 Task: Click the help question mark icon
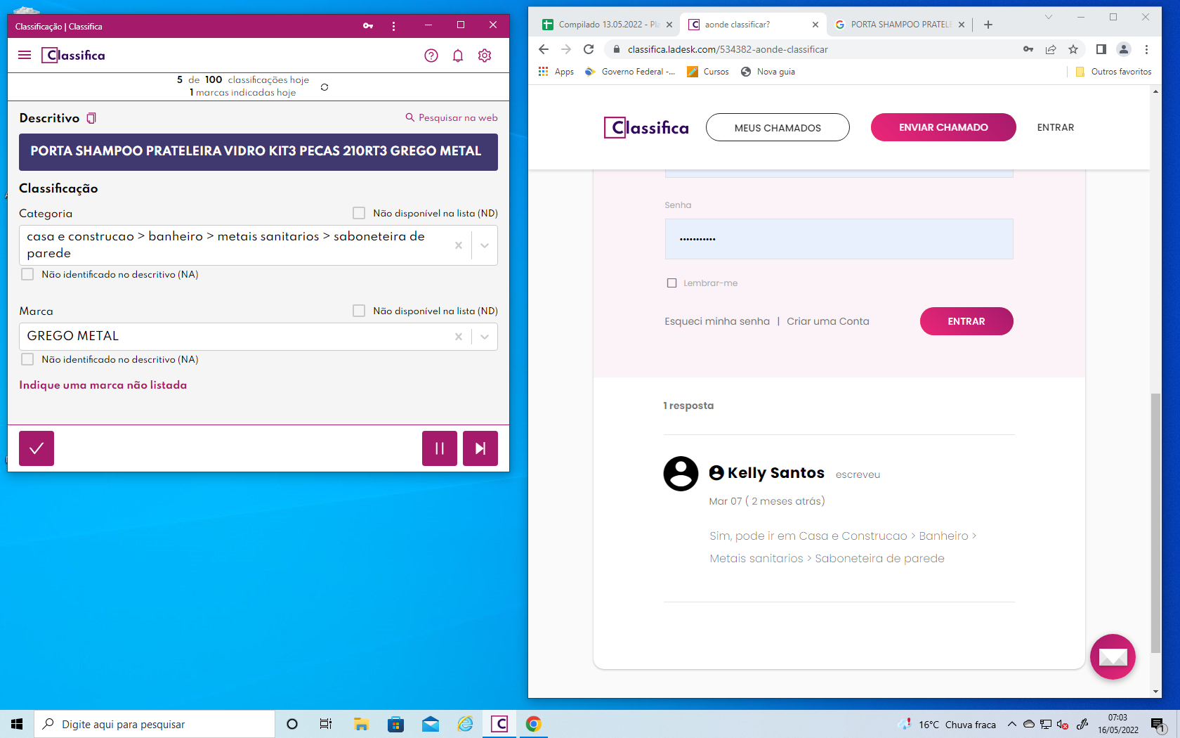431,56
